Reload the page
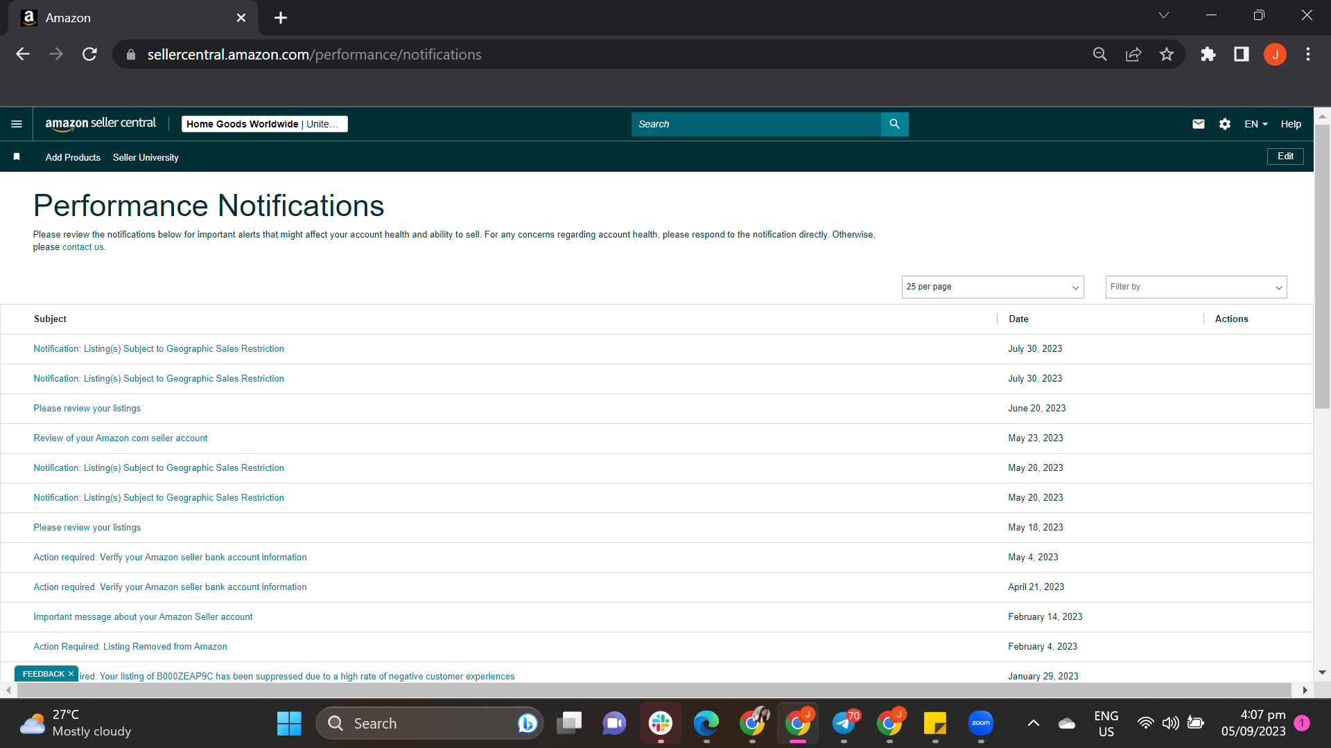The width and height of the screenshot is (1331, 748). point(89,54)
